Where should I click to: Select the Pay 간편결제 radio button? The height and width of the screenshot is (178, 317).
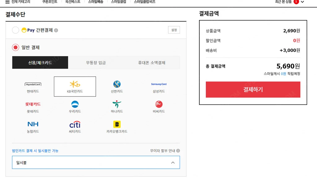15,30
